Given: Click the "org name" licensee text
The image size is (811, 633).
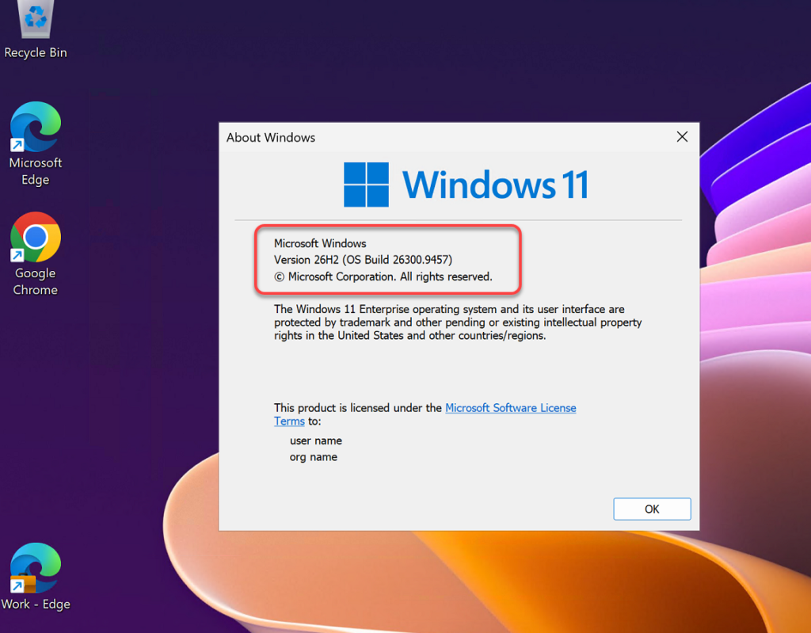Looking at the screenshot, I should point(314,457).
